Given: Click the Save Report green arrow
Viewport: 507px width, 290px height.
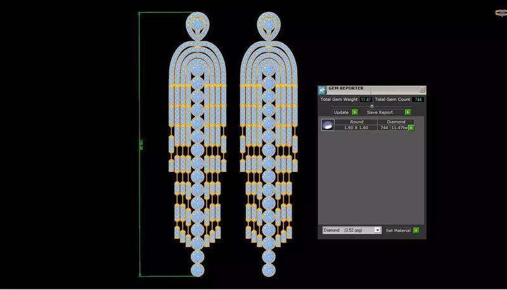Looking at the screenshot, I should [x=408, y=112].
